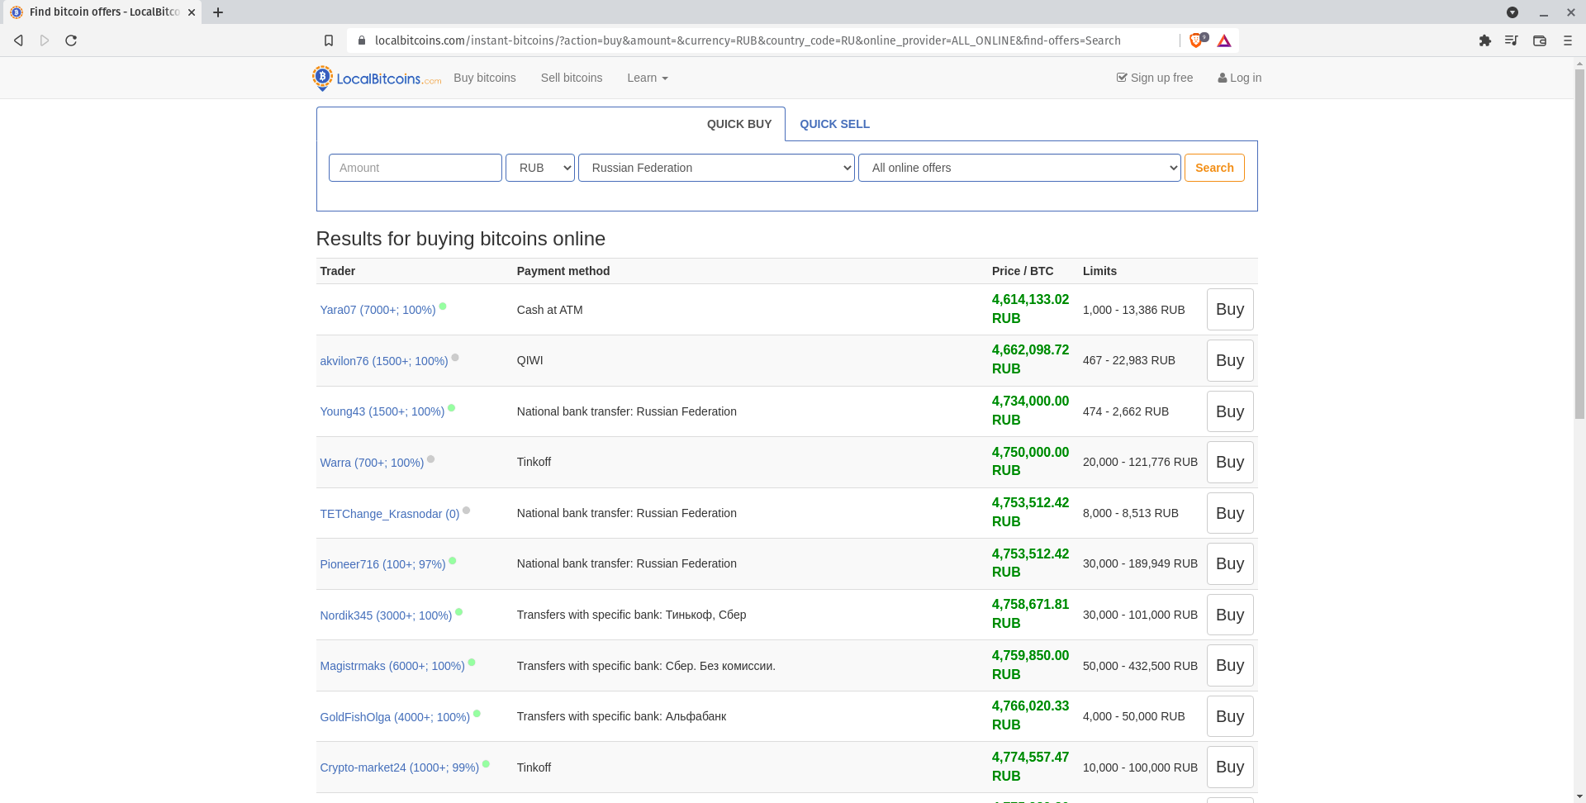Open trader akvilon76 profile

tap(384, 361)
